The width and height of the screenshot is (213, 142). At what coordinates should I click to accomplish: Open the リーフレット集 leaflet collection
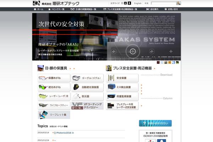(54, 115)
